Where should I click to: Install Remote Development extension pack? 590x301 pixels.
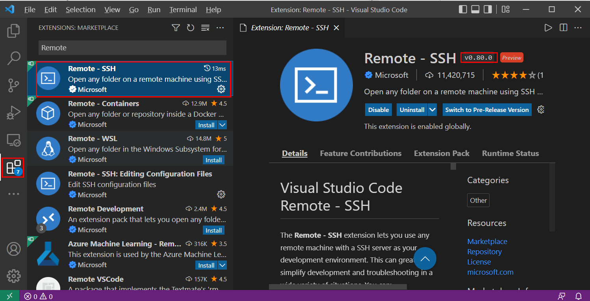[214, 230]
